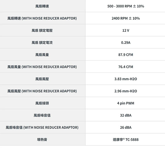The height and width of the screenshot is (150, 165).
Task: Click the 2400 RPM ± 10% value
Action: point(126,18)
